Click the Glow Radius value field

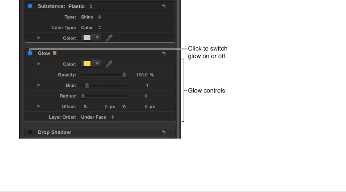point(146,96)
